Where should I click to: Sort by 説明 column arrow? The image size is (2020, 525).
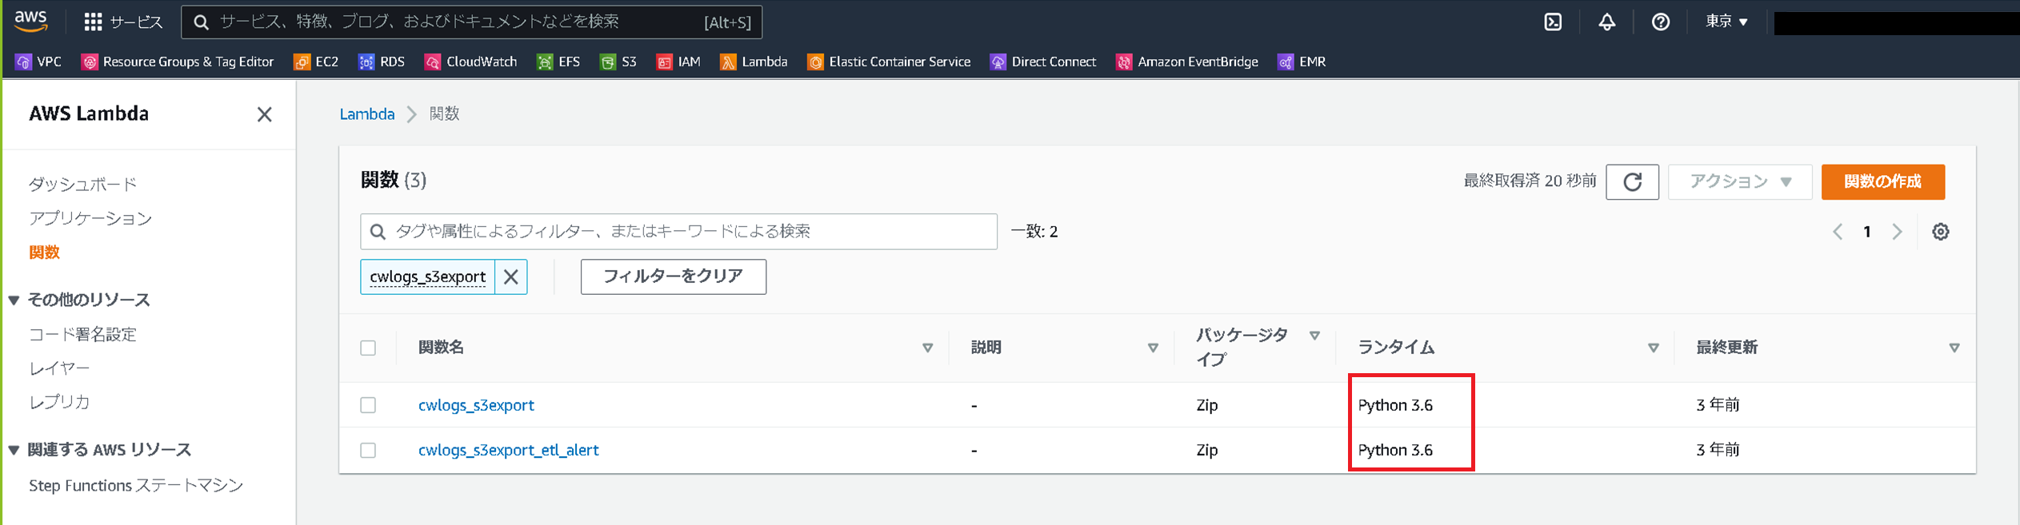tap(1153, 348)
